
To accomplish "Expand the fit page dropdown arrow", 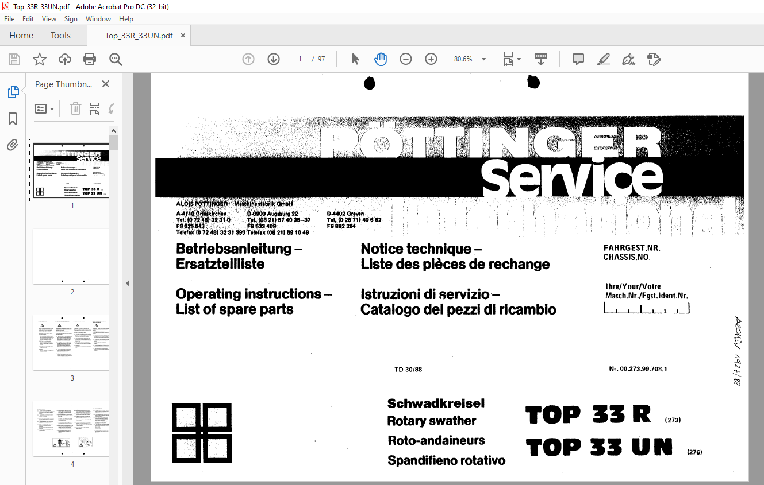I will pos(519,59).
